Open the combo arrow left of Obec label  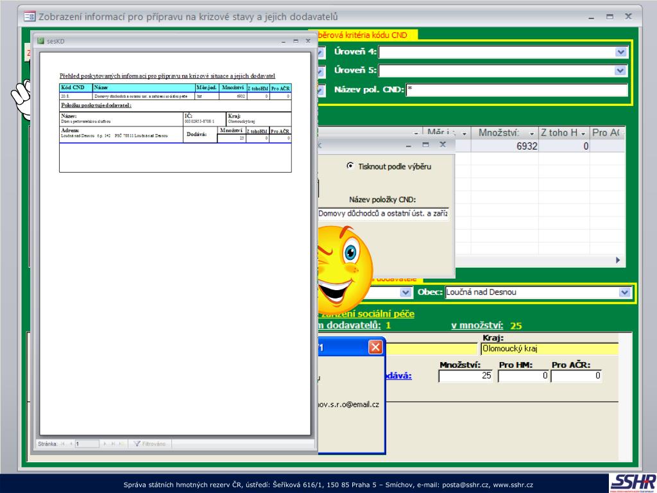(x=405, y=292)
